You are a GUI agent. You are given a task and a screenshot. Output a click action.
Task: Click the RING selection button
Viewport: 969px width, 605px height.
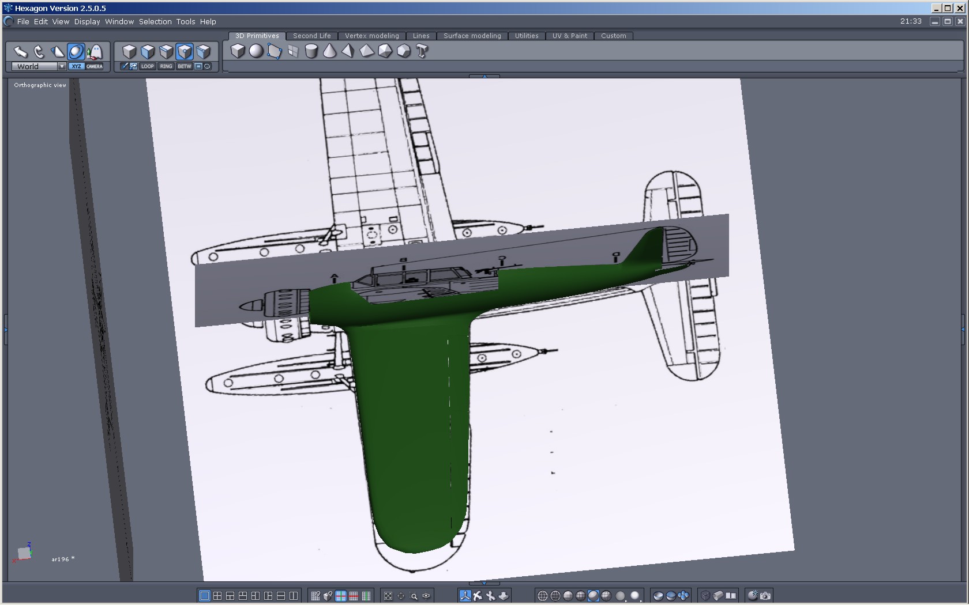click(x=166, y=66)
